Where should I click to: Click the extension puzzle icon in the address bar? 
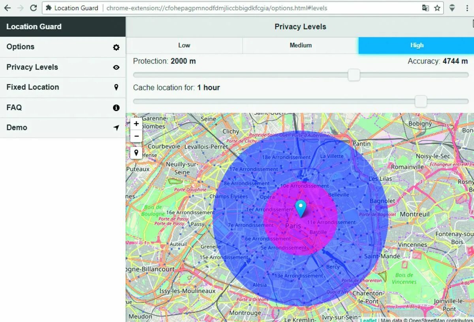(49, 8)
